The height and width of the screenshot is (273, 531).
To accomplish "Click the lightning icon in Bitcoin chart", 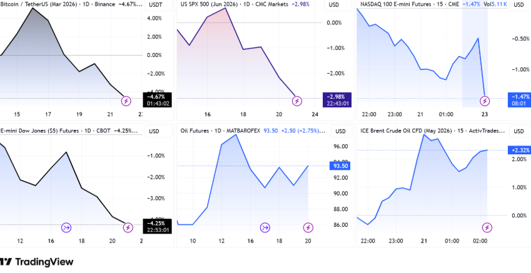I will (x=125, y=101).
